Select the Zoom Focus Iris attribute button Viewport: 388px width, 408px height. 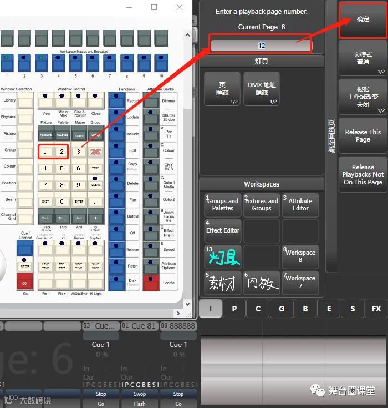point(151,216)
